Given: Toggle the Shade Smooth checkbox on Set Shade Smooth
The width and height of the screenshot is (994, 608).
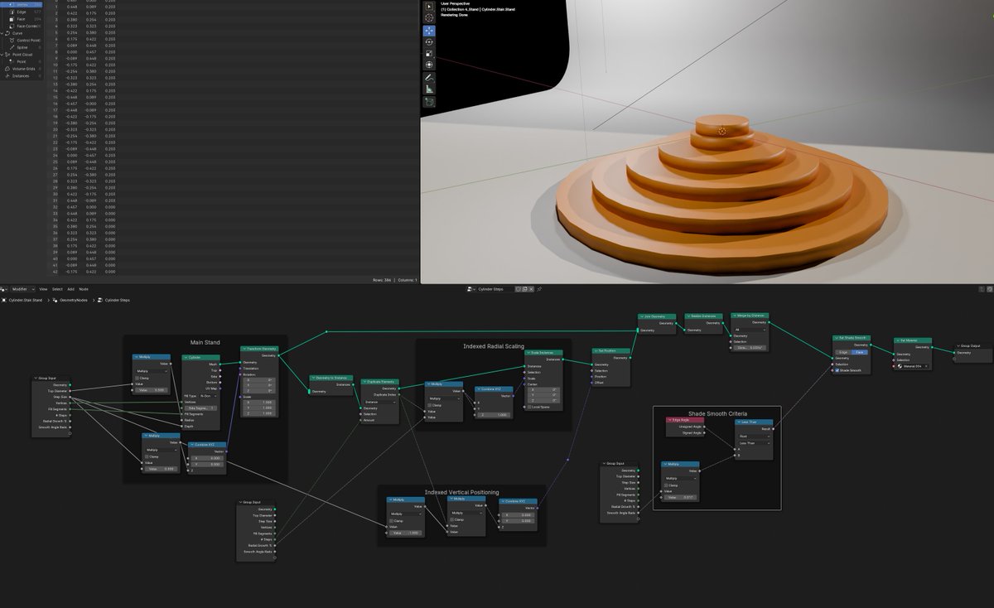Looking at the screenshot, I should (837, 370).
